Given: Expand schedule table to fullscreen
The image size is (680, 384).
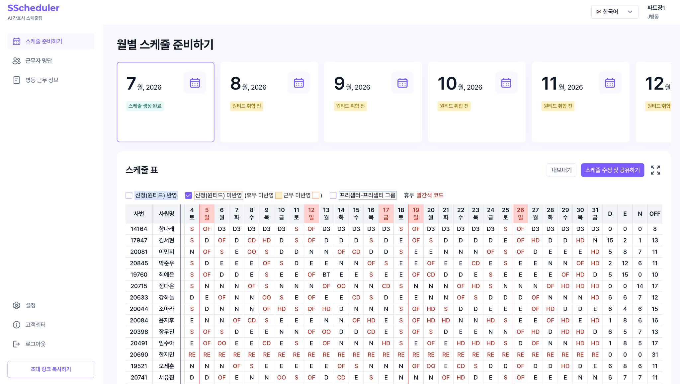Looking at the screenshot, I should (x=655, y=170).
